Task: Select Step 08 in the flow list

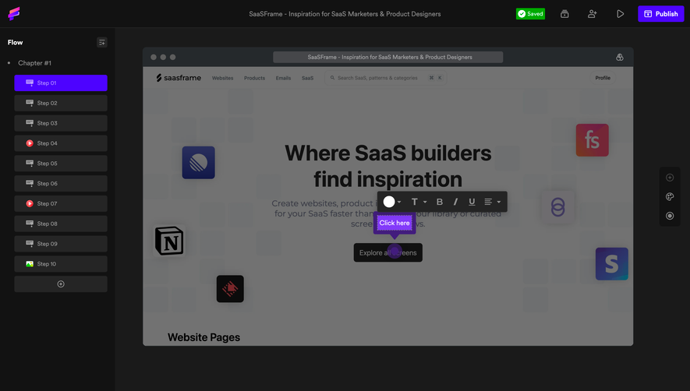Action: (x=61, y=224)
